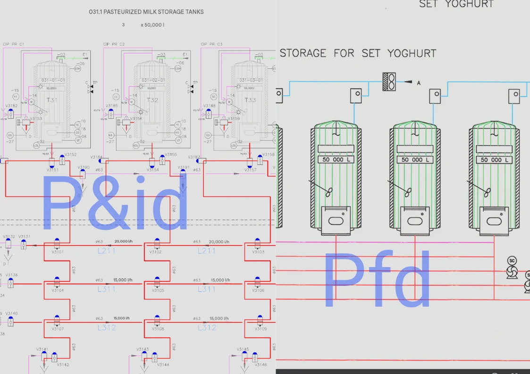Click the LSH instrument bubble on tank T31
The width and height of the screenshot is (530, 374).
pyautogui.click(x=77, y=68)
